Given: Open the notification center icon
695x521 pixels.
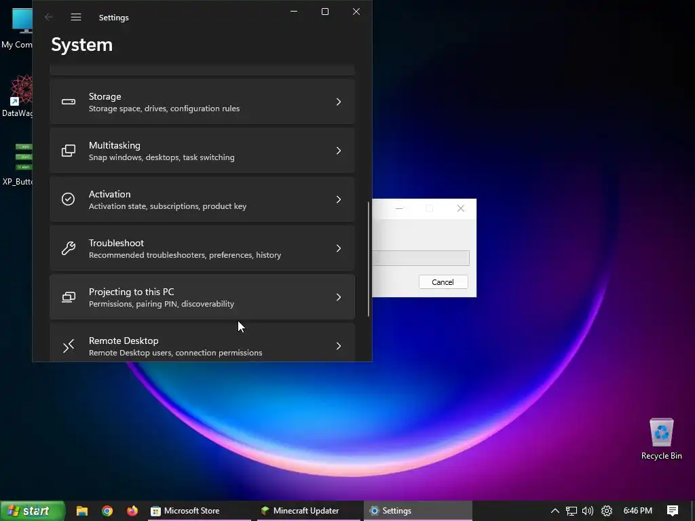Looking at the screenshot, I should click(x=673, y=511).
